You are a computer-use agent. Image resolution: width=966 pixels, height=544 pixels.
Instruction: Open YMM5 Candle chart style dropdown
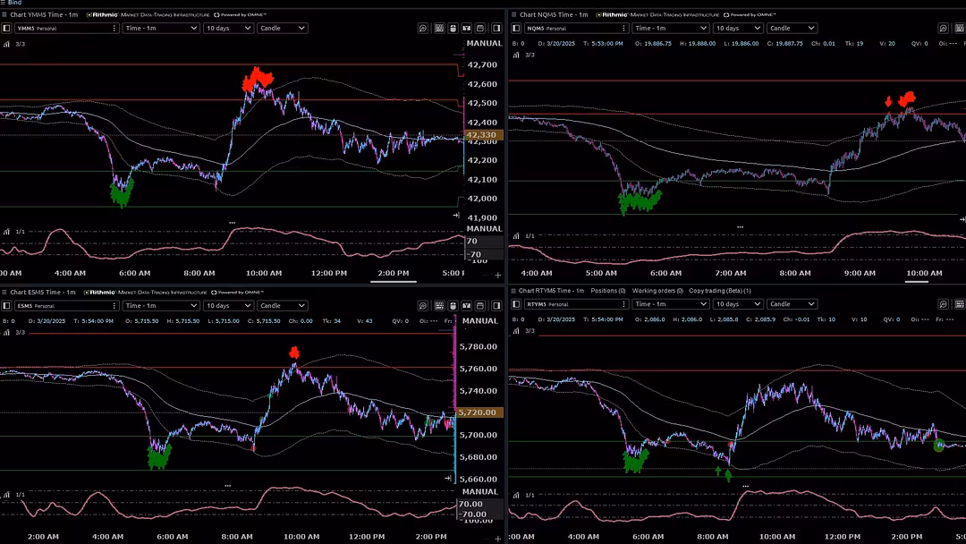282,29
